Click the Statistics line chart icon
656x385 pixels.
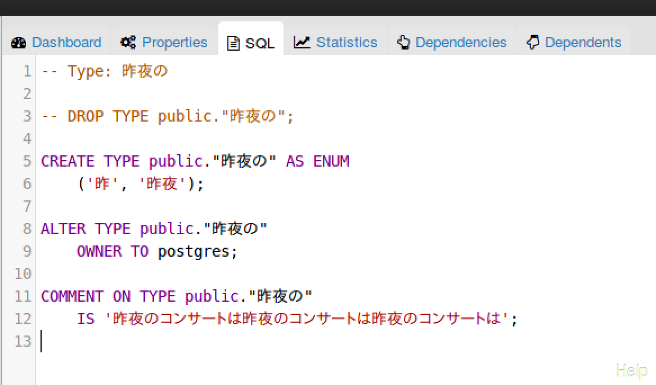click(x=302, y=43)
